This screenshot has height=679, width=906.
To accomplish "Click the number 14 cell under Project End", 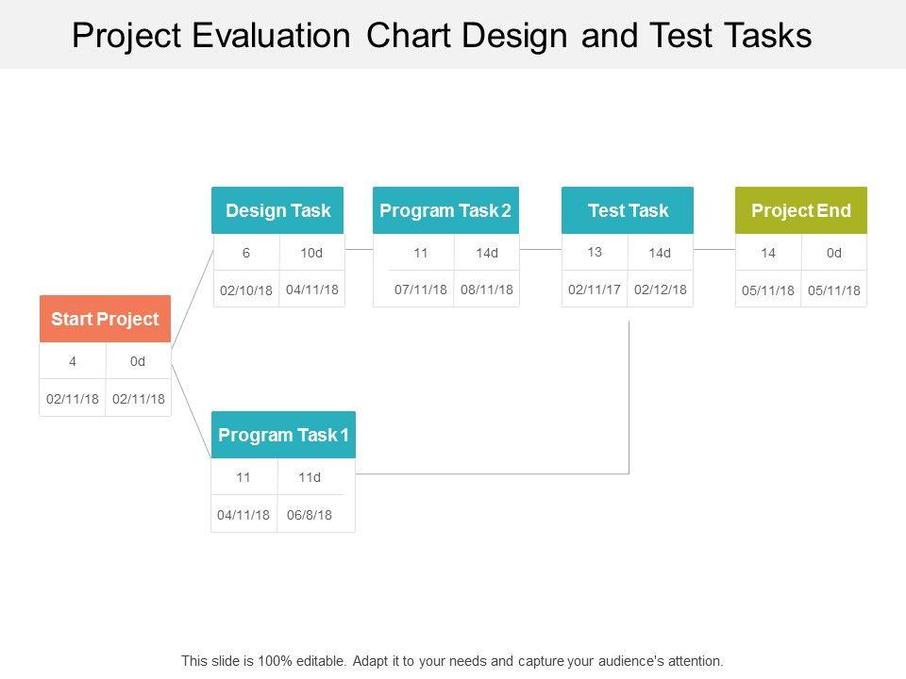I will pos(768,253).
